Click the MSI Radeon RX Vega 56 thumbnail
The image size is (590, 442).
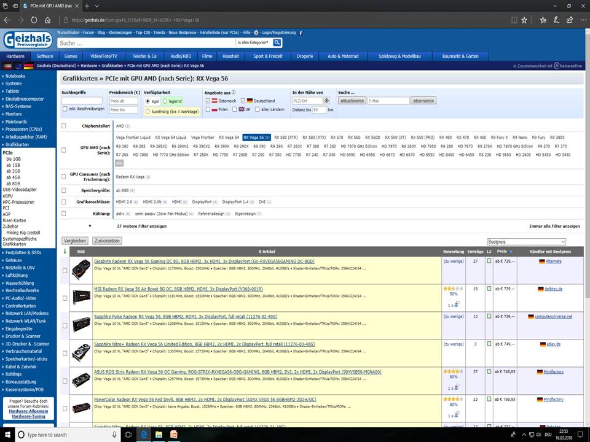click(81, 297)
